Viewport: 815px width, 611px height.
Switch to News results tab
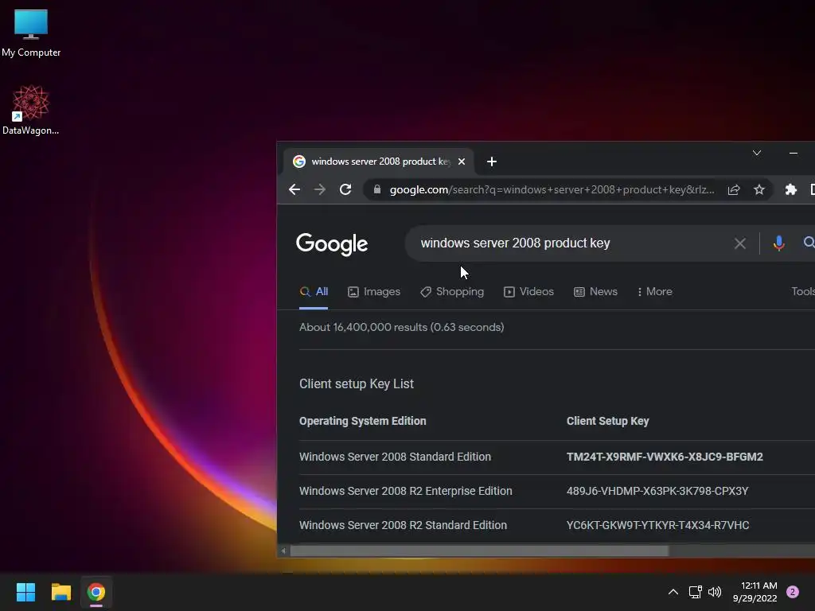[595, 292]
